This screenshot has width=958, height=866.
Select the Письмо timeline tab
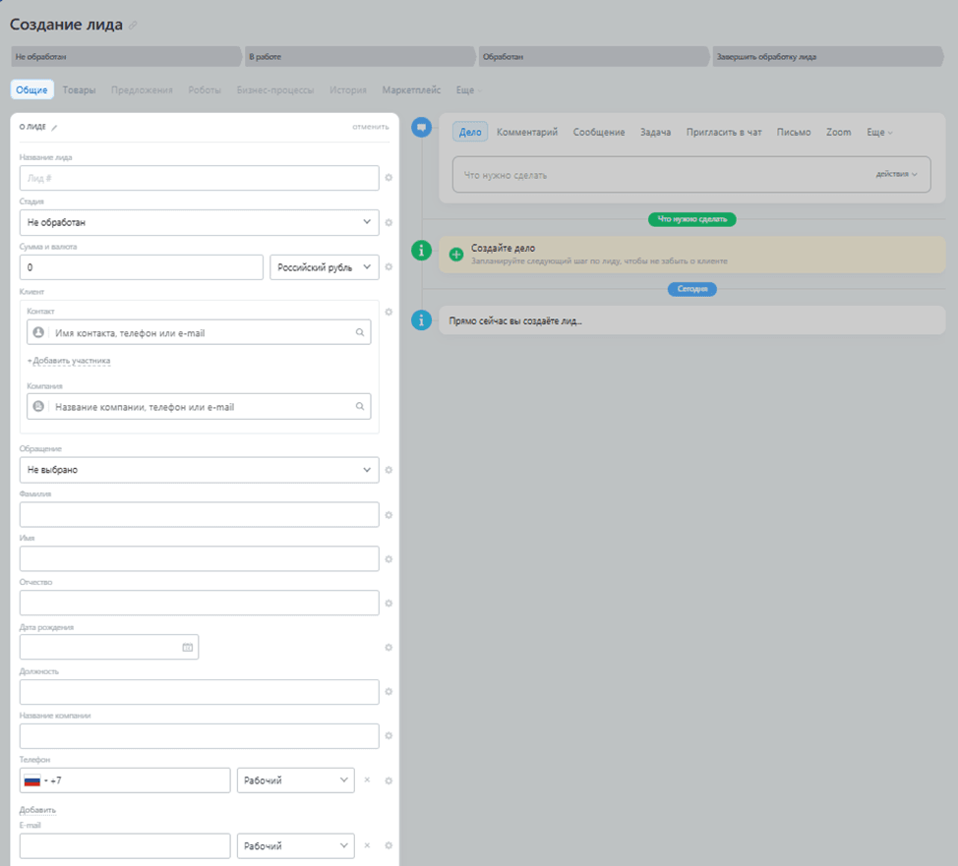[x=794, y=132]
